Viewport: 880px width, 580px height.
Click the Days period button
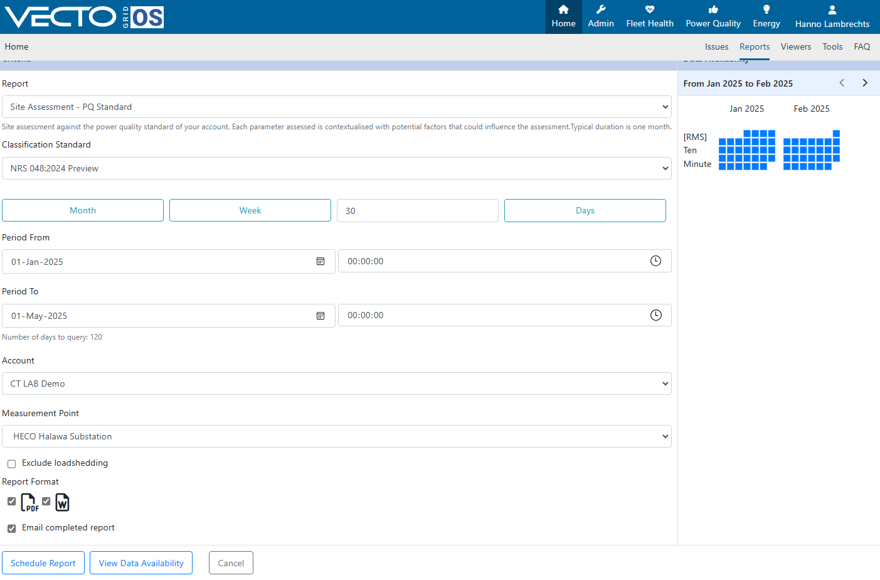coord(585,210)
